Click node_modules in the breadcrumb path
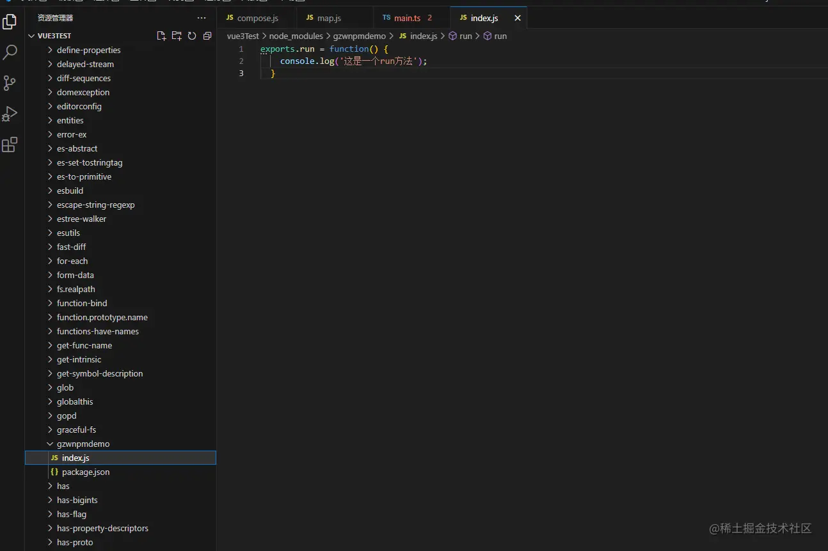The width and height of the screenshot is (828, 551). point(296,36)
